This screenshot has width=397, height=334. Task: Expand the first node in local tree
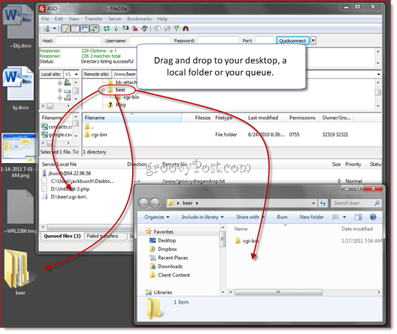pyautogui.click(x=60, y=83)
